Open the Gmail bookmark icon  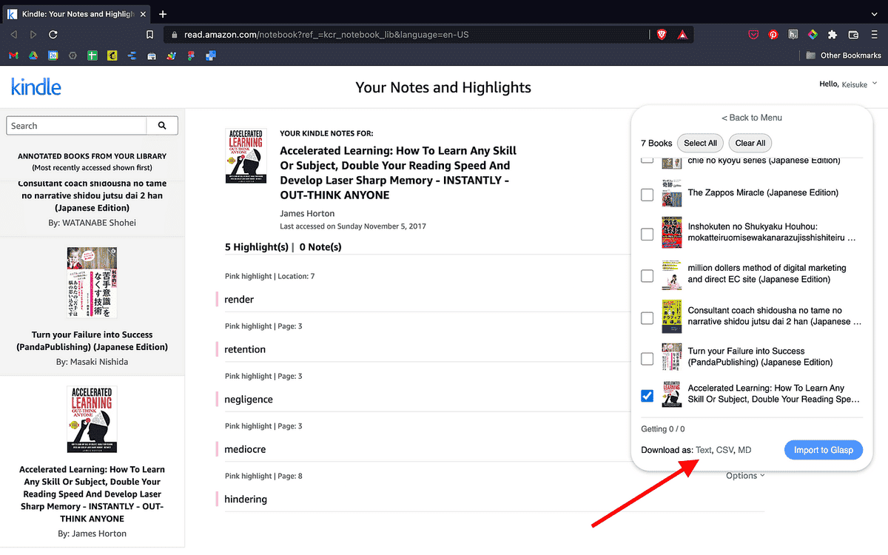[13, 55]
